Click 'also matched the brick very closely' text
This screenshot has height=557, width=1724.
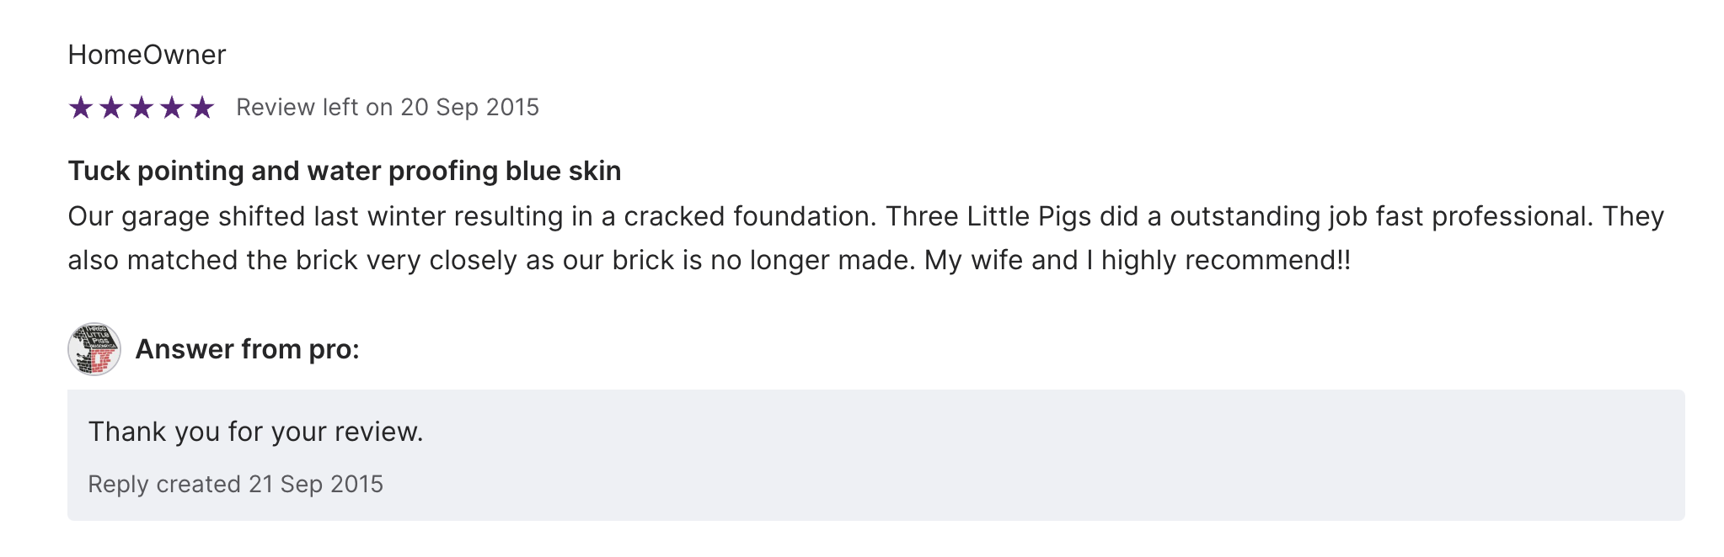click(x=244, y=261)
